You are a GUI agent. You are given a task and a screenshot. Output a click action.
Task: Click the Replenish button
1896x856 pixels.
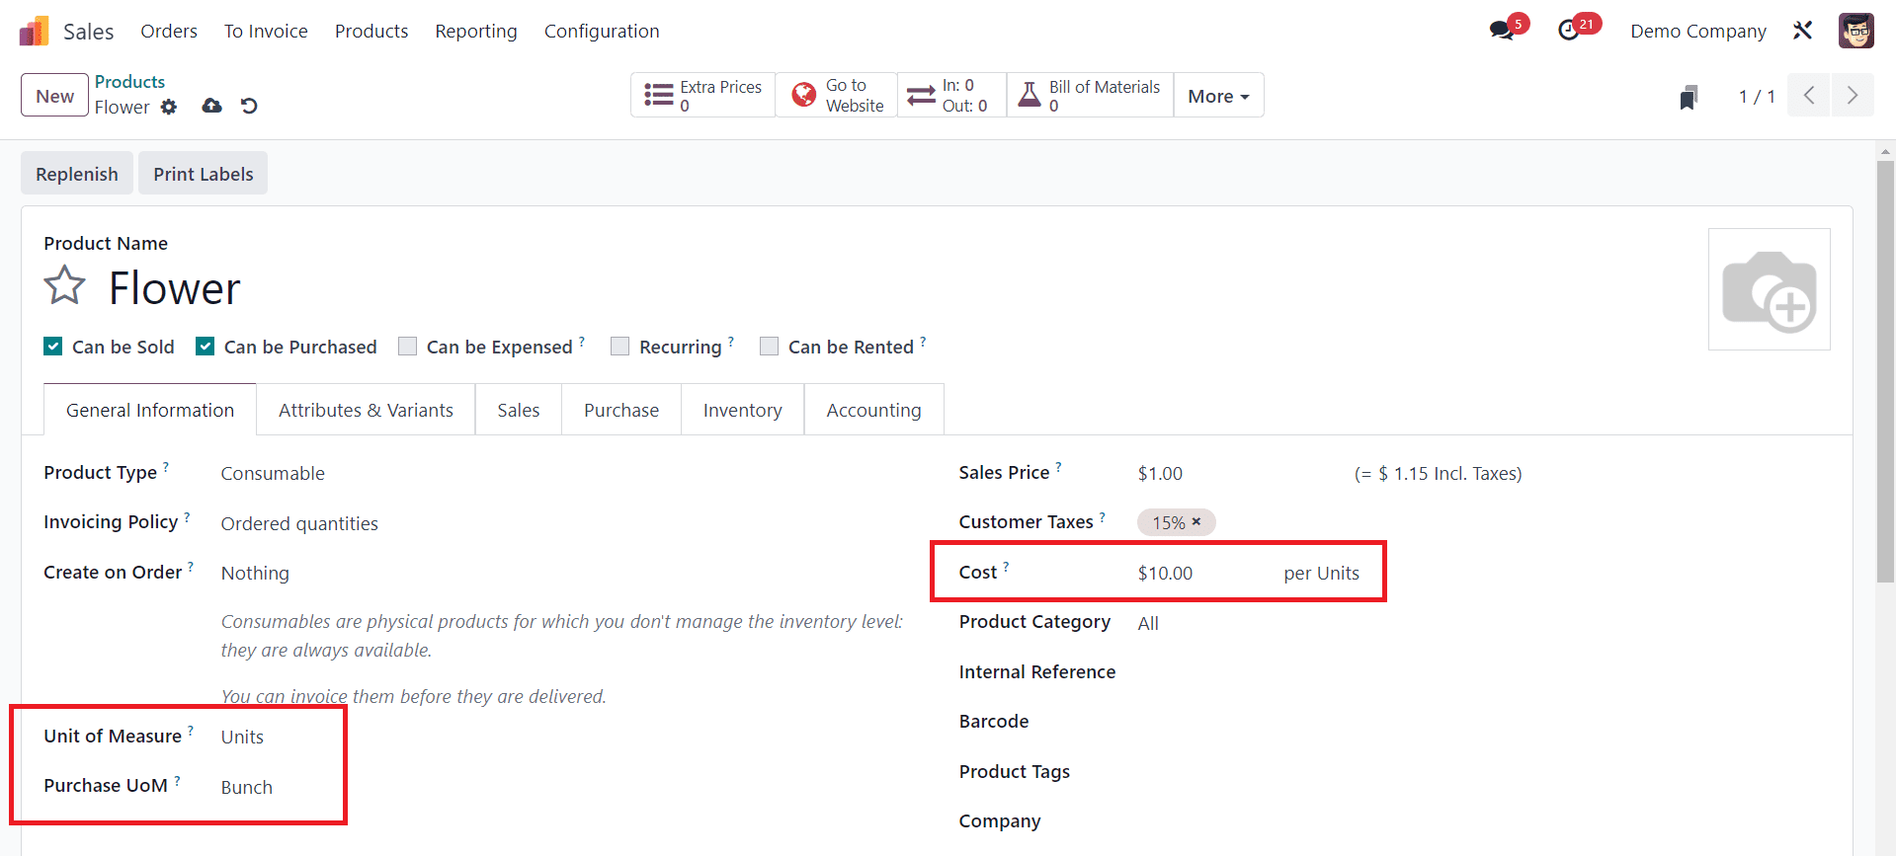(77, 174)
